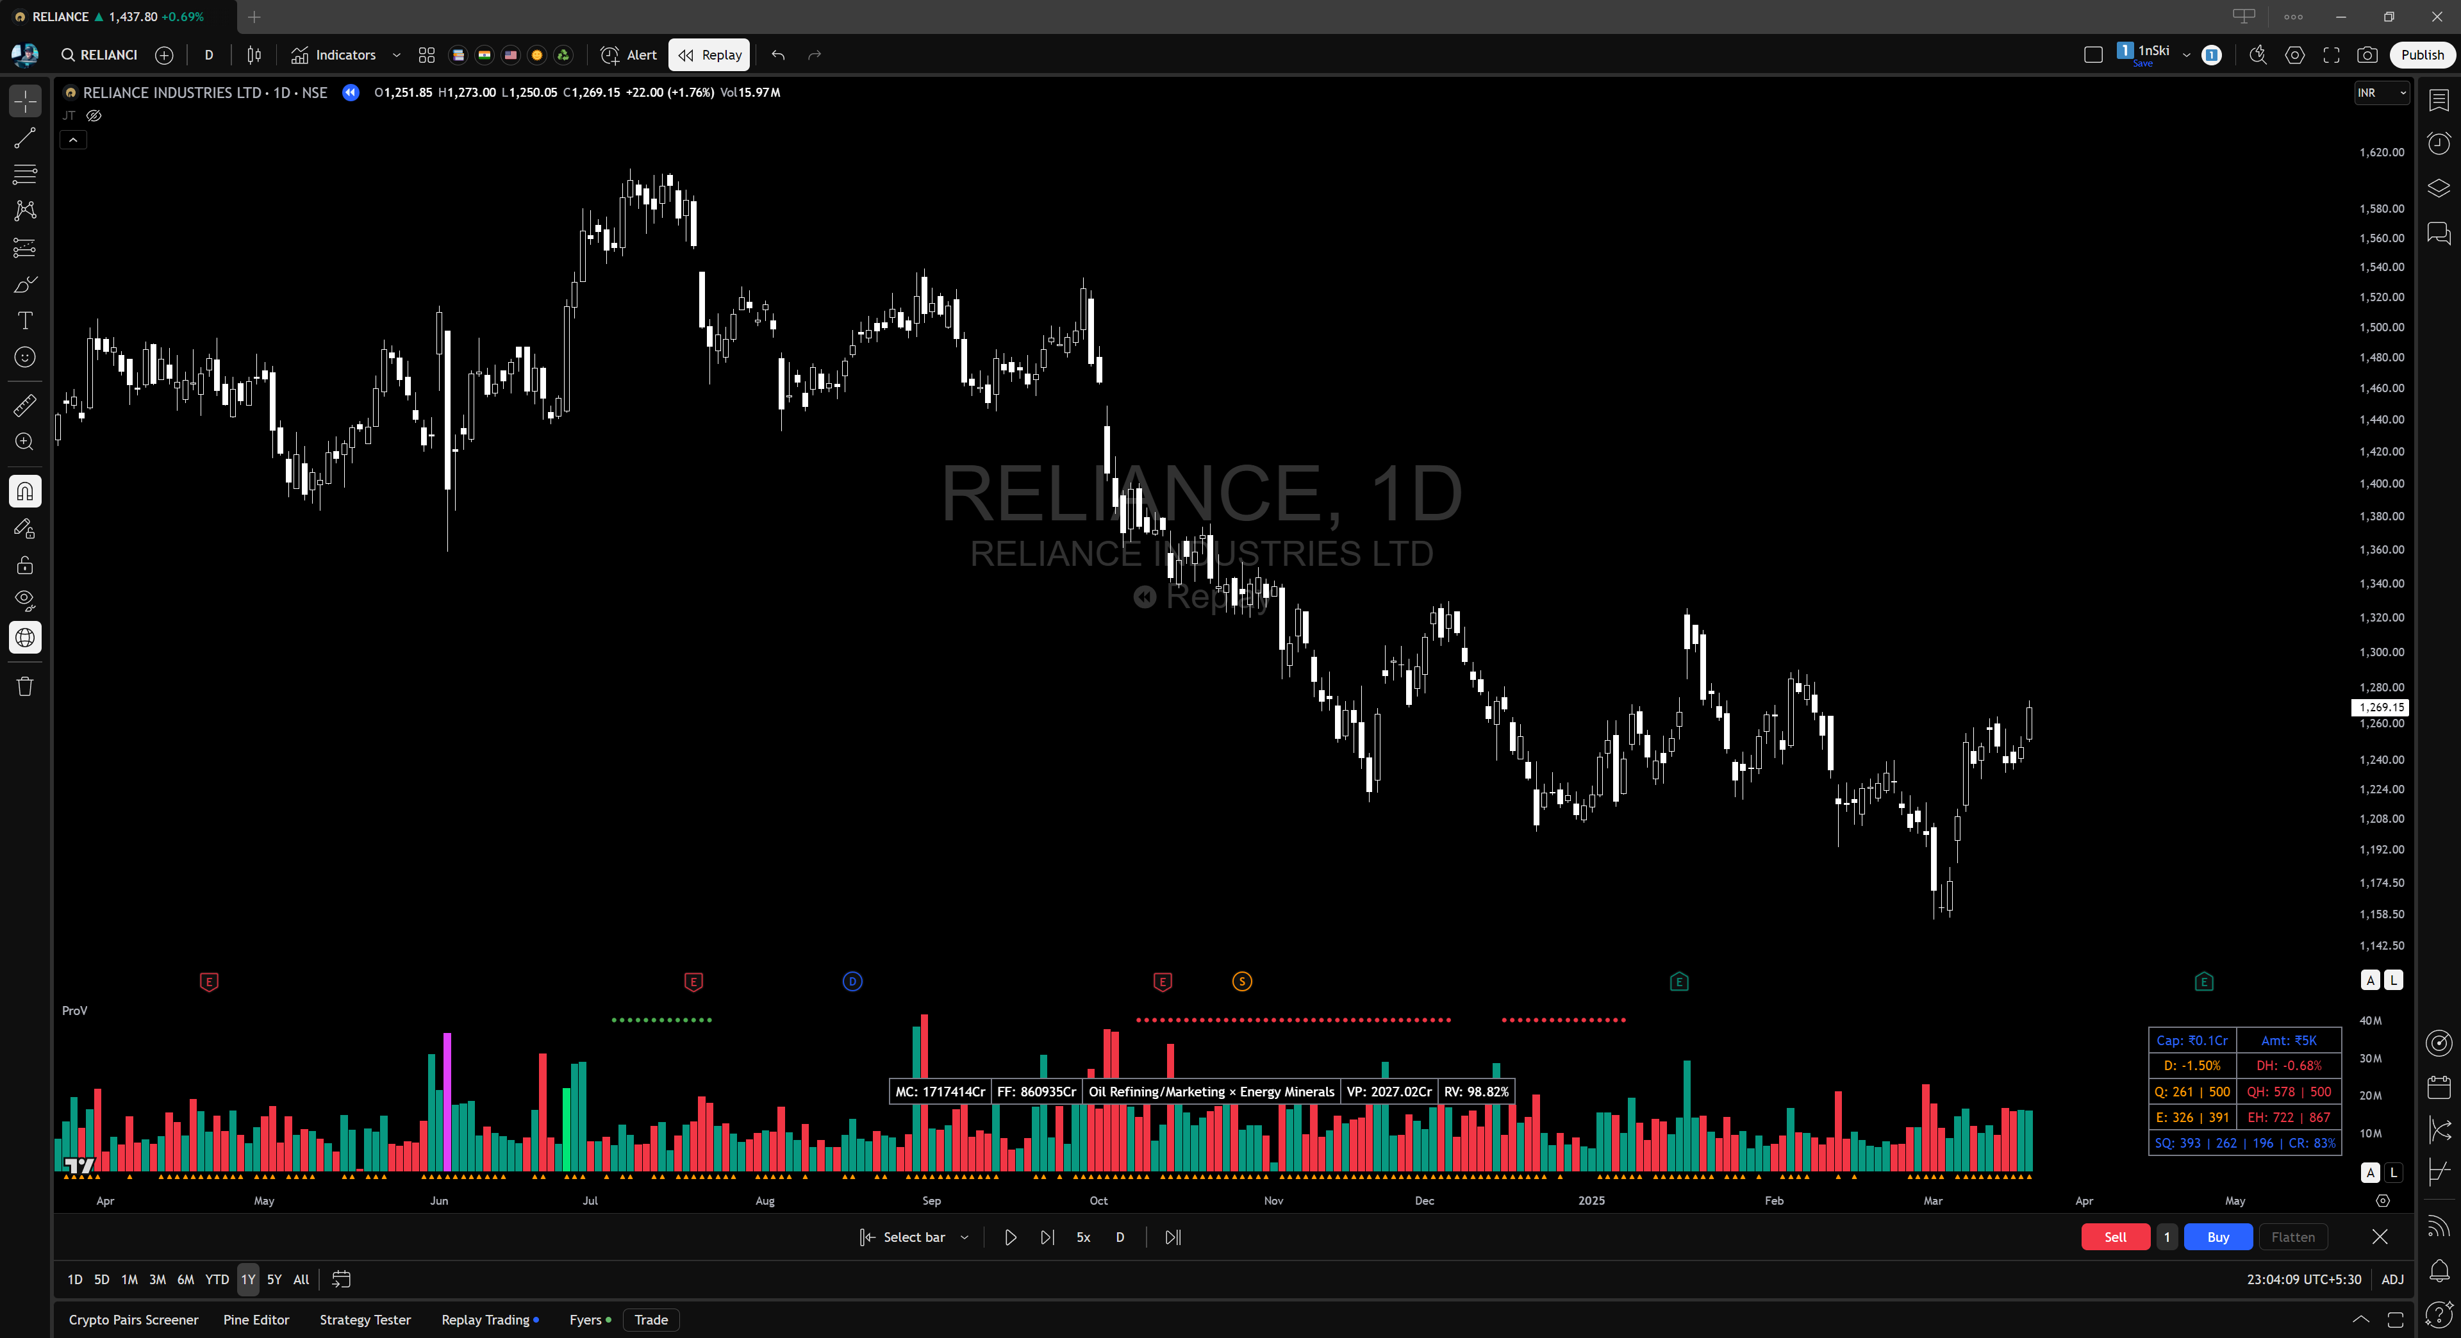This screenshot has height=1338, width=2461.
Task: Open quick search lightning icon
Action: (2257, 55)
